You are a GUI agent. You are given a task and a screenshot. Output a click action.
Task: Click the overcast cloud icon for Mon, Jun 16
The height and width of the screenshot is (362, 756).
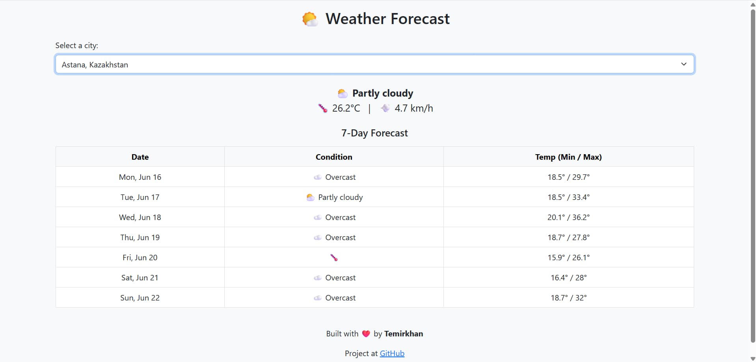point(317,177)
